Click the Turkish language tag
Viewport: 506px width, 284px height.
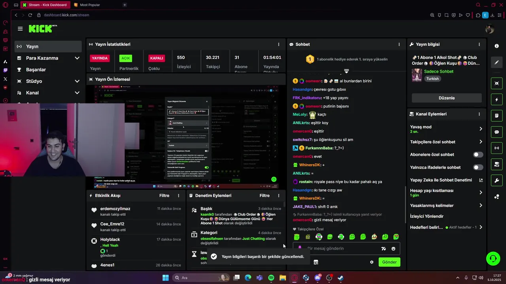(x=432, y=78)
